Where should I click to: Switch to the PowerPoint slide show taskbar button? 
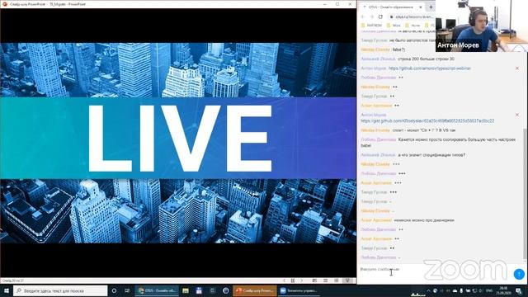pyautogui.click(x=255, y=290)
